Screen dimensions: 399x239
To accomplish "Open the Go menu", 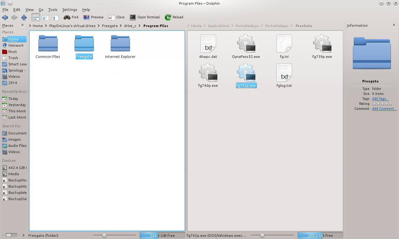I will click(x=41, y=10).
